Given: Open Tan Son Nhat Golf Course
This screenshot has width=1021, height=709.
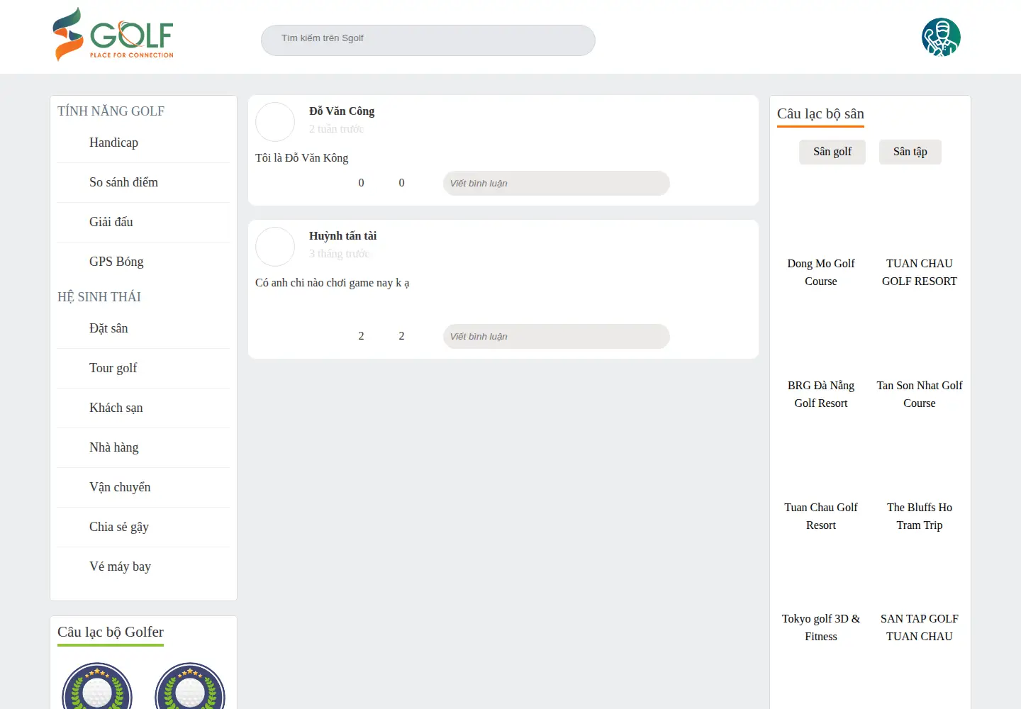Looking at the screenshot, I should pyautogui.click(x=920, y=394).
